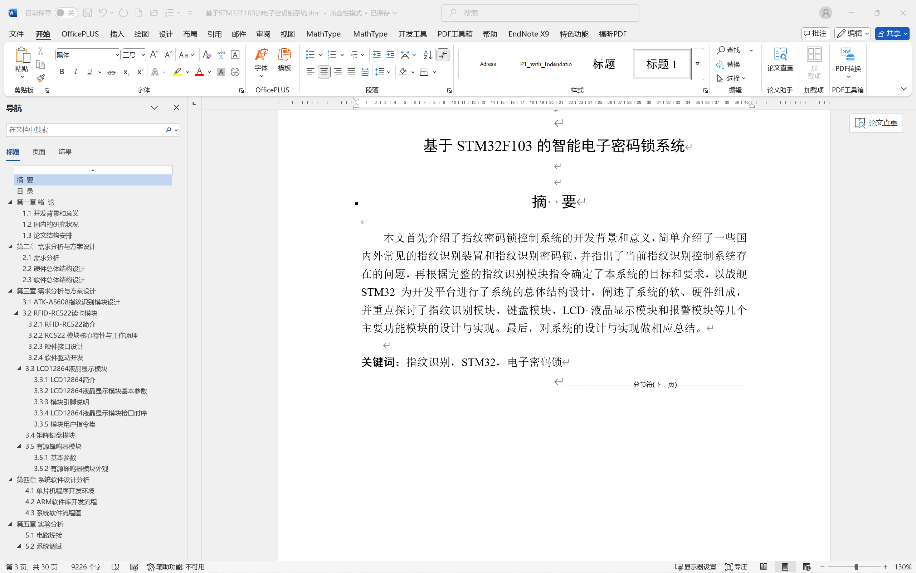This screenshot has width=916, height=573.
Task: Apply superscript formatting
Action: [x=140, y=72]
